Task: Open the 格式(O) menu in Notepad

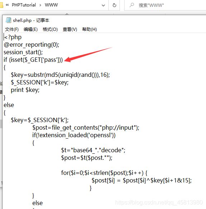Action: tap(50, 29)
